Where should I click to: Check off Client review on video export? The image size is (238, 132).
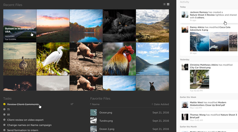(4, 120)
